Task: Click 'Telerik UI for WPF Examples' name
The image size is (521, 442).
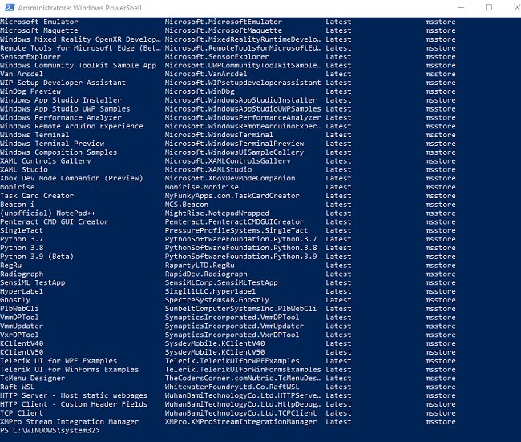Action: pos(59,360)
